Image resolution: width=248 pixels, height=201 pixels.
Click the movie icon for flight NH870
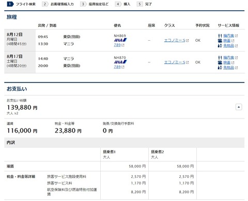click(x=220, y=62)
